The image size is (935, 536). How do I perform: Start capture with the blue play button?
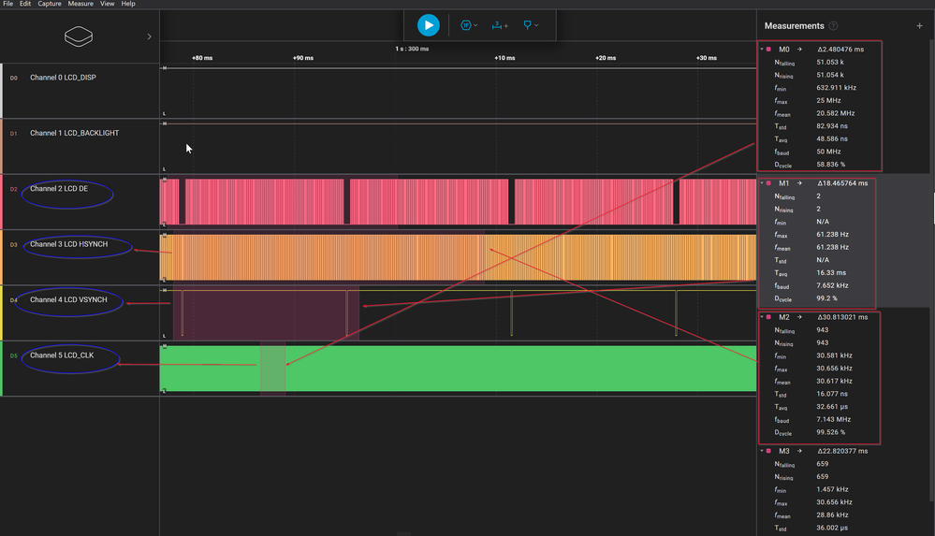(x=428, y=25)
